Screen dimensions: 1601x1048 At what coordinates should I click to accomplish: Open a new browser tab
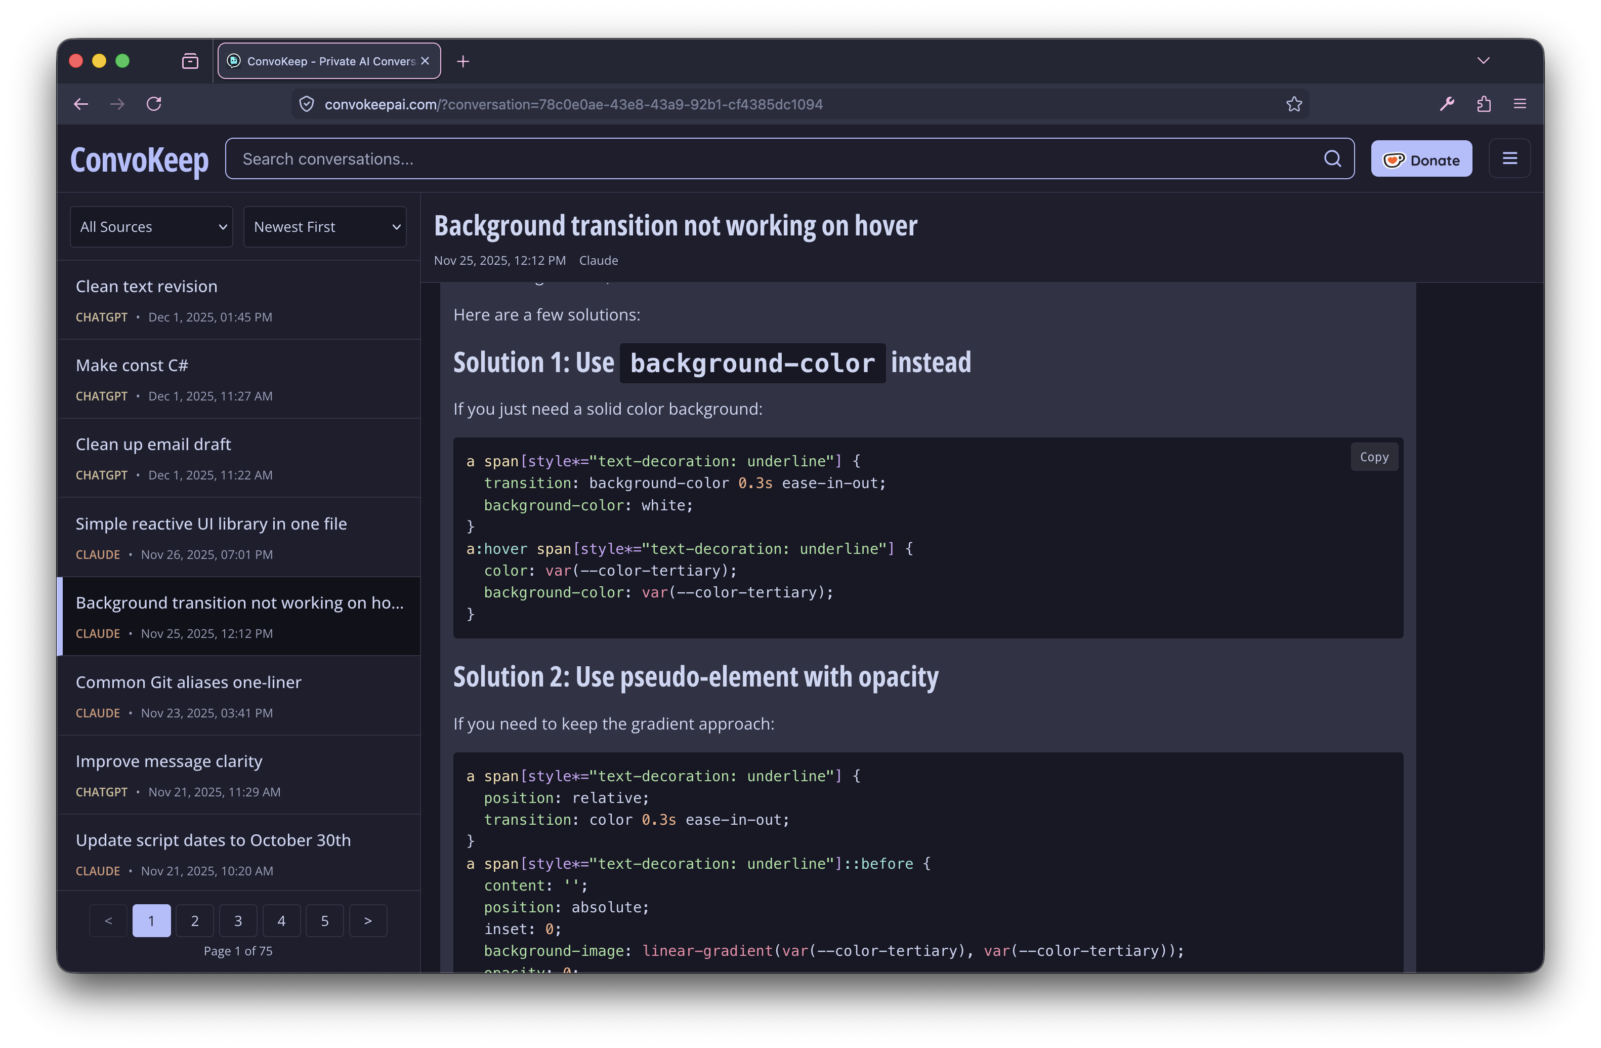(463, 62)
